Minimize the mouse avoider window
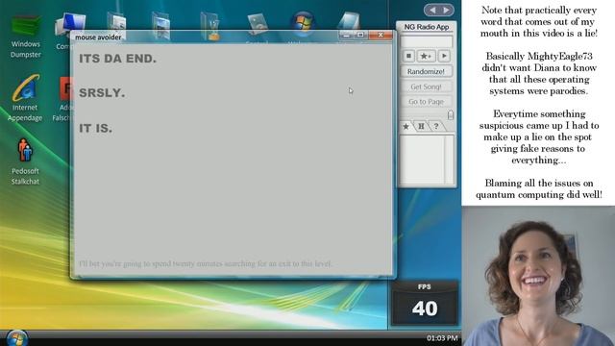This screenshot has width=615, height=346. click(x=346, y=36)
